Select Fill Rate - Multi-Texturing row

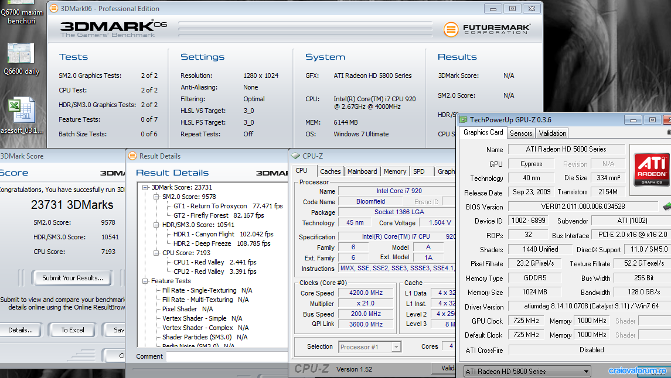(206, 300)
